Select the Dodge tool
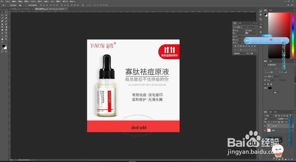Screen dimensions: 296x162 click(6, 30)
